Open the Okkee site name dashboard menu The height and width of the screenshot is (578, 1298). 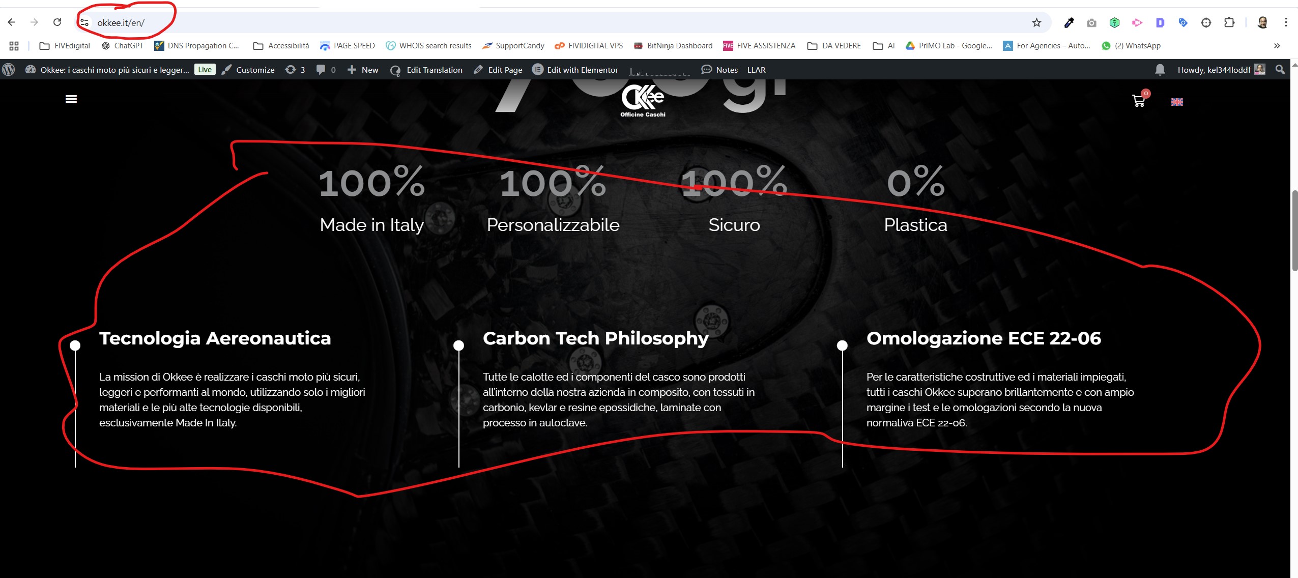click(x=107, y=70)
